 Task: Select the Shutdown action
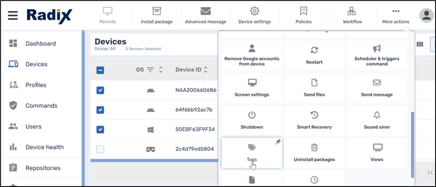pyautogui.click(x=252, y=120)
